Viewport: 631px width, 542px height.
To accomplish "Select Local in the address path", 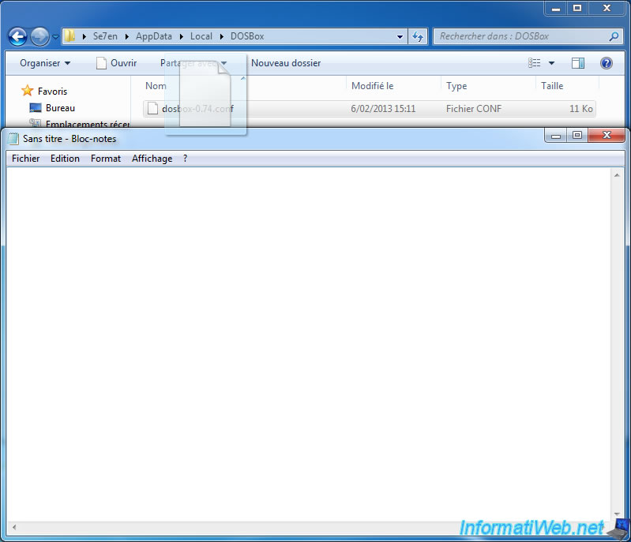I will 201,36.
